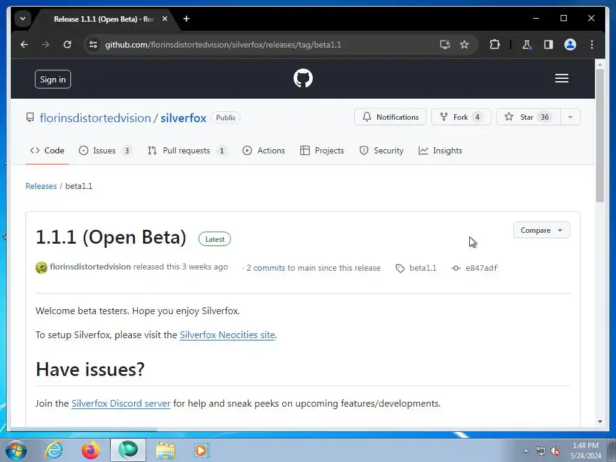Click the scrollbar up arrow
The height and width of the screenshot is (462, 616).
click(x=600, y=64)
